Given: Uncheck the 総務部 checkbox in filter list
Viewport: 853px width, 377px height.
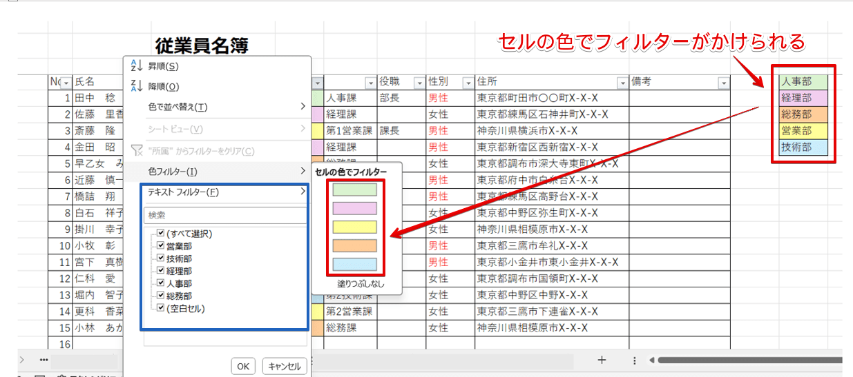Looking at the screenshot, I should click(x=161, y=296).
